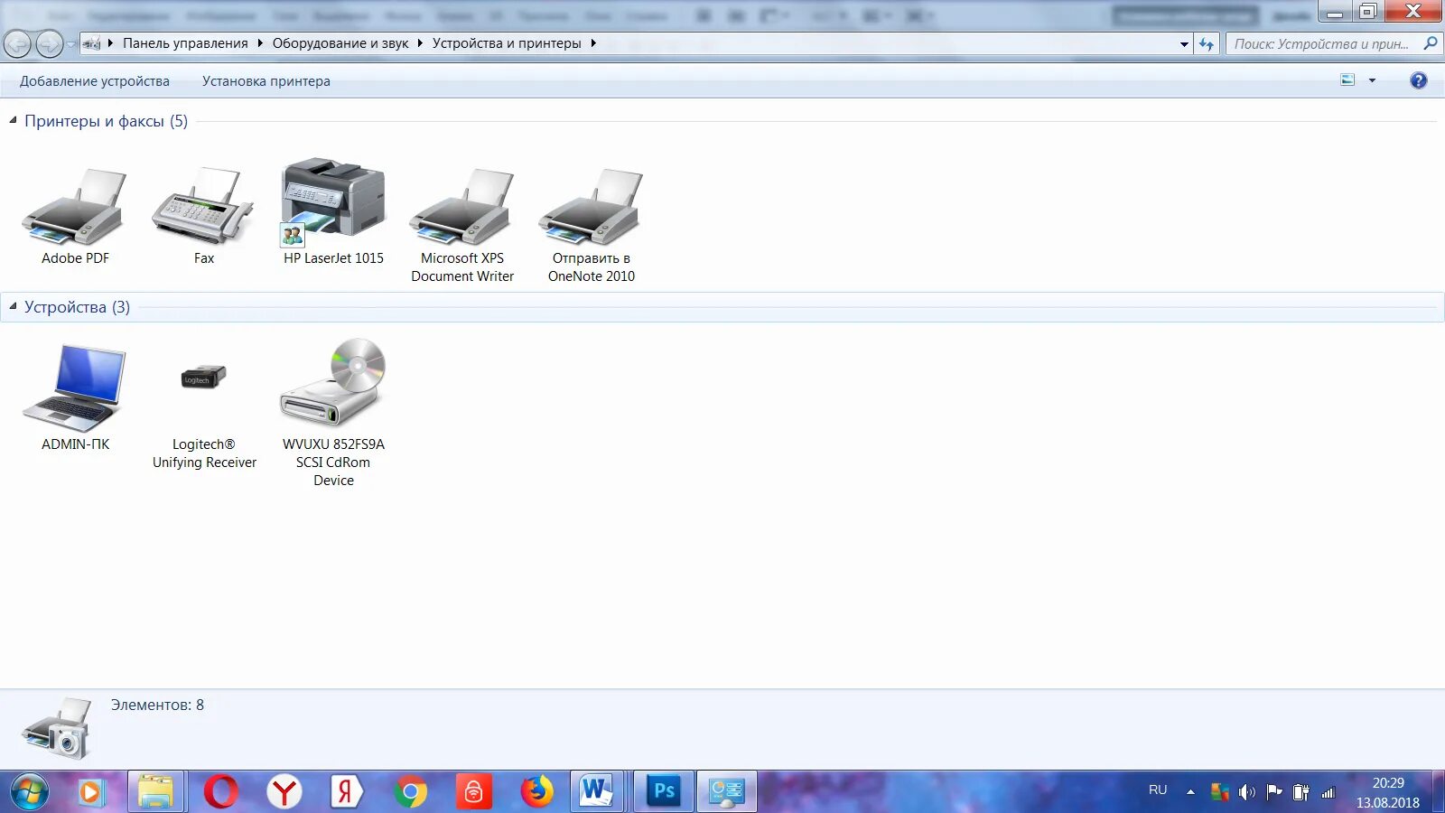The width and height of the screenshot is (1445, 813).
Task: Navigate back with the Back arrow
Action: (x=17, y=43)
